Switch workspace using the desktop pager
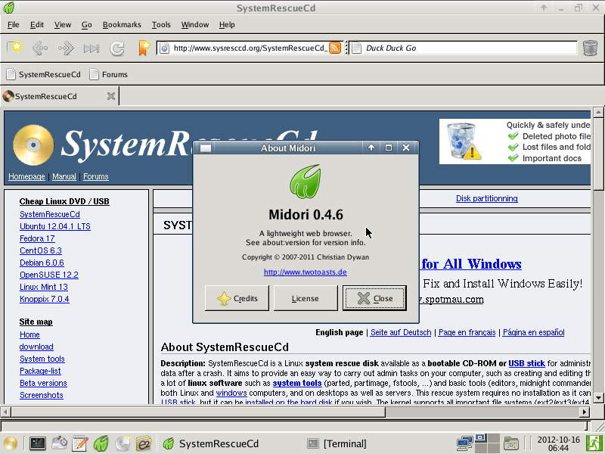This screenshot has width=605, height=454. (x=487, y=443)
